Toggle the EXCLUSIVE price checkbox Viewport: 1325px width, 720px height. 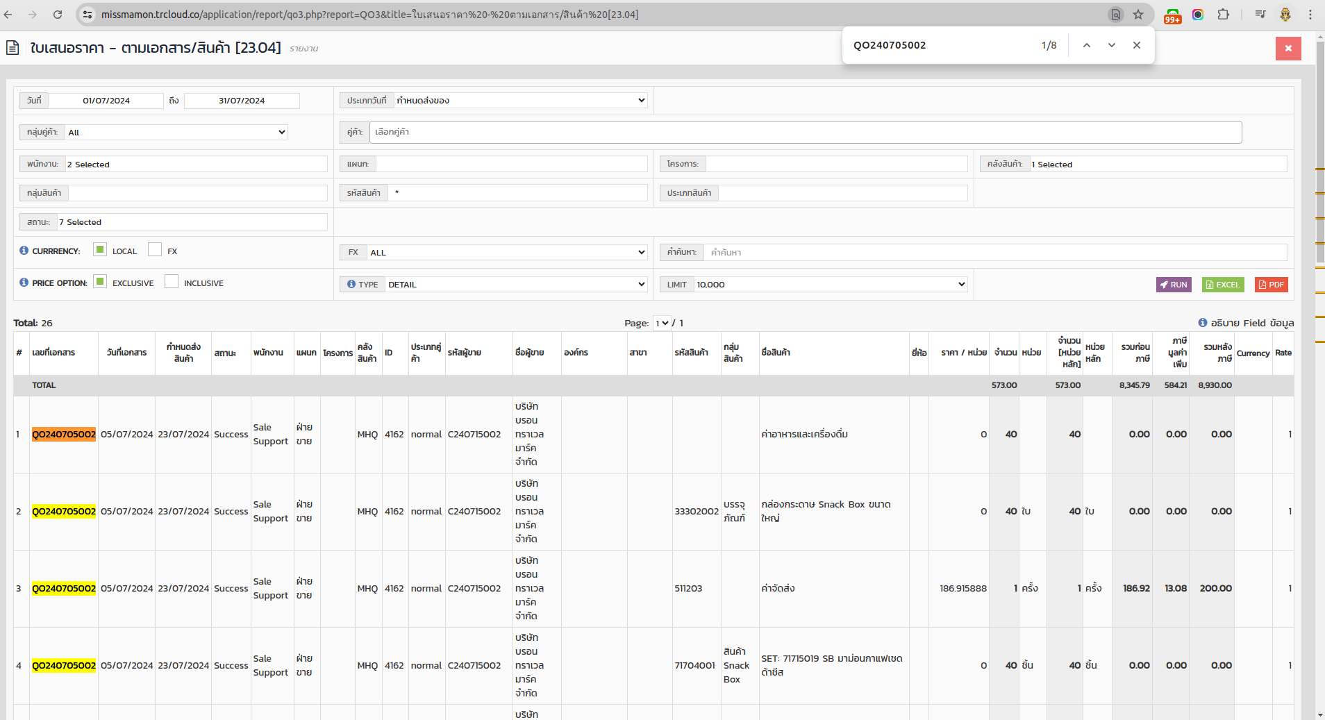click(100, 281)
